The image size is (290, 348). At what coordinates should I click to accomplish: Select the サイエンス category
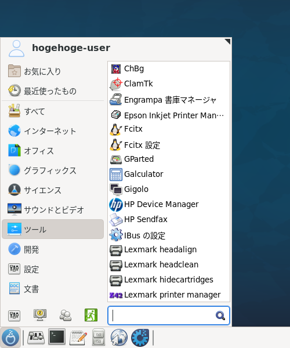53,190
